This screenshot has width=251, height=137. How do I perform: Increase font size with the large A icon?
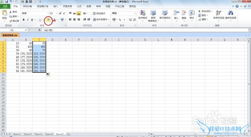pyautogui.click(x=60, y=13)
